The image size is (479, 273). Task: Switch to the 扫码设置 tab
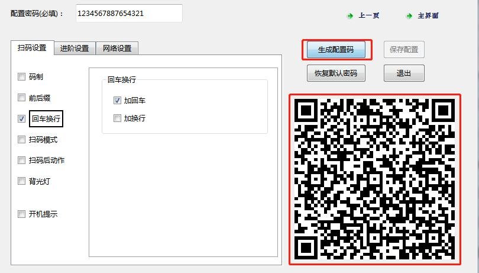tap(32, 48)
